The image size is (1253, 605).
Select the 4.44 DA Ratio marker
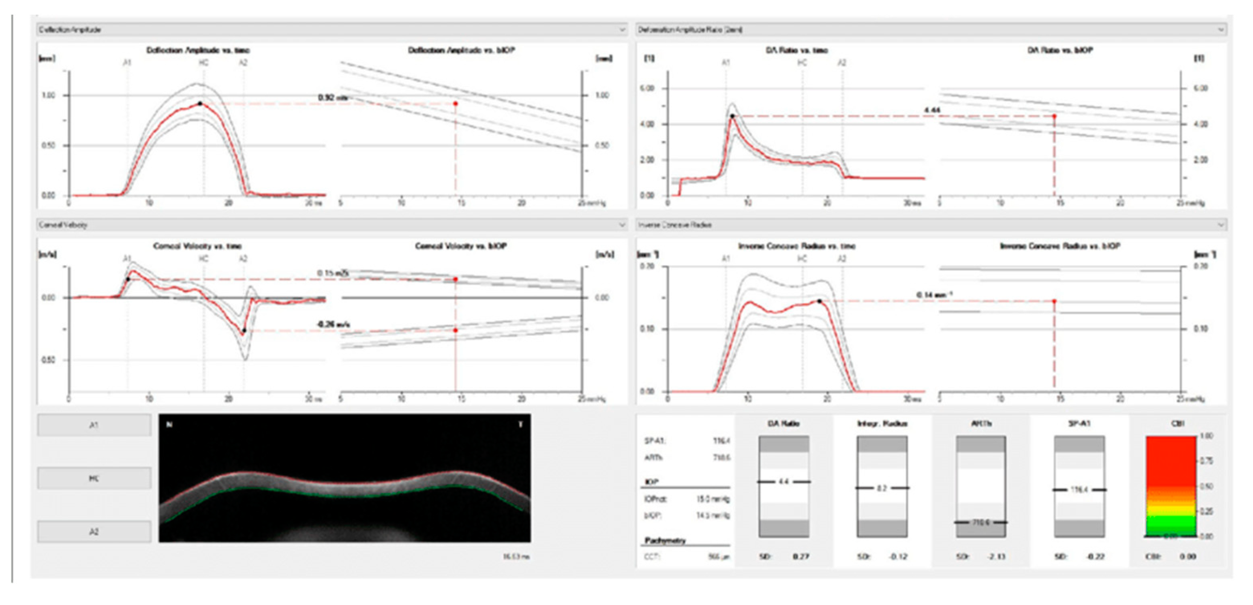pos(733,116)
